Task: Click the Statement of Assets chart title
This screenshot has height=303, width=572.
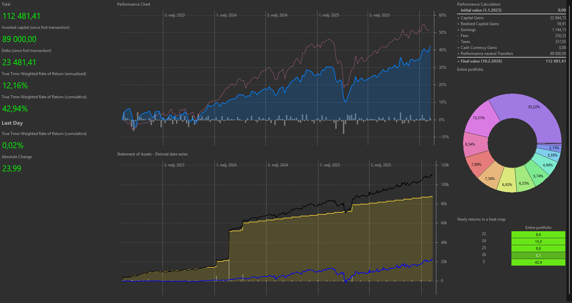Action: pyautogui.click(x=152, y=154)
